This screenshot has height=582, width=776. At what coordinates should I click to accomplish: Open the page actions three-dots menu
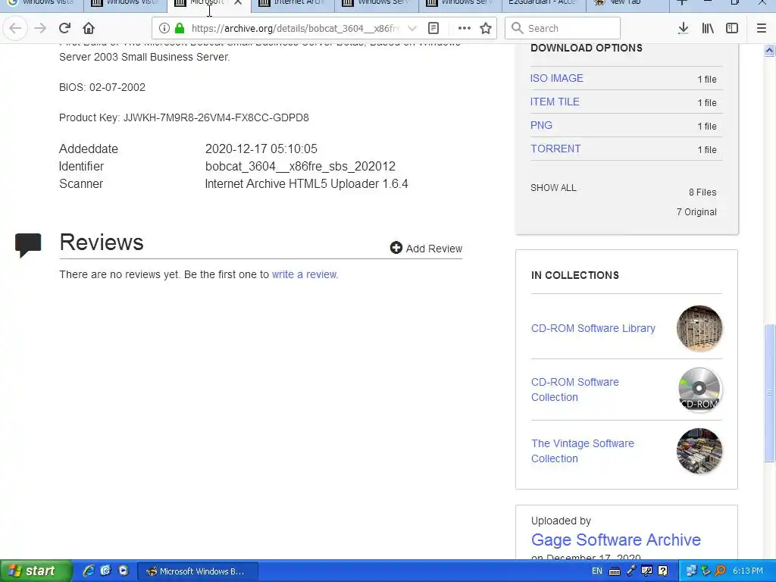click(465, 28)
